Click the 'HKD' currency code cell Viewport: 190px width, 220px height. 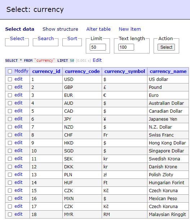click(82, 143)
